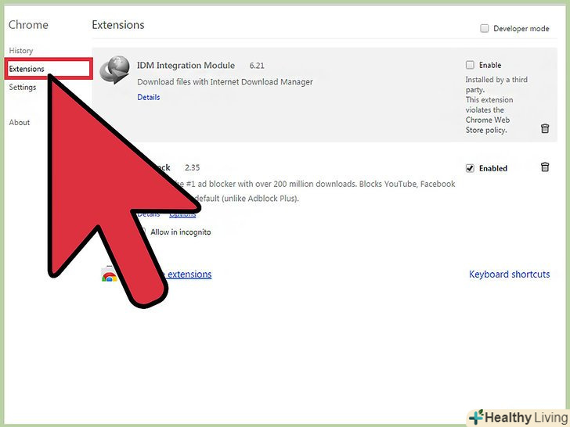
Task: Open the About page
Action: pos(20,122)
